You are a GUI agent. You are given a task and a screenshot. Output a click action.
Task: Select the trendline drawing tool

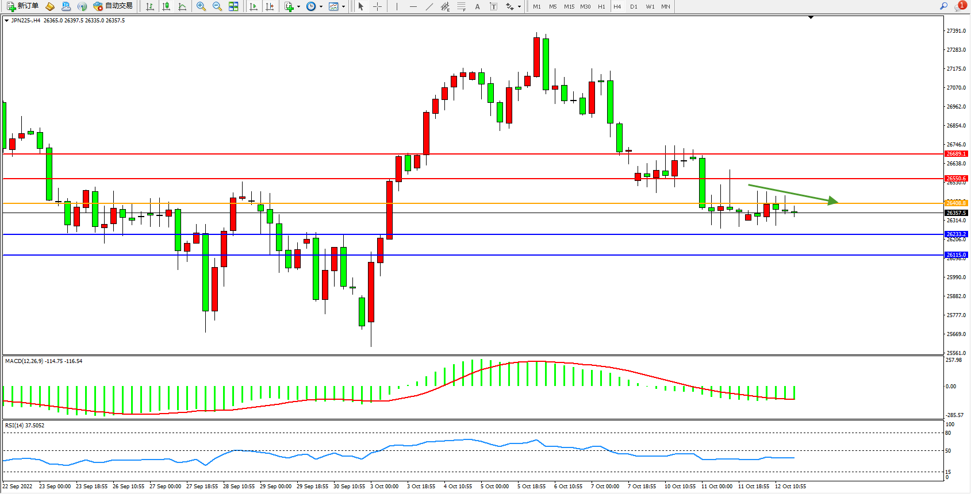coord(429,6)
